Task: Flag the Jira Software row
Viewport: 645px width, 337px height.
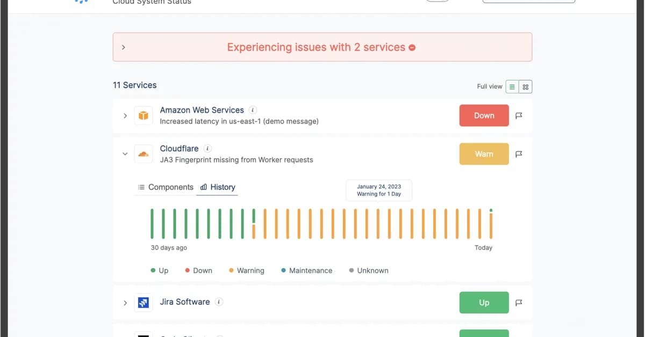Action: coord(519,303)
